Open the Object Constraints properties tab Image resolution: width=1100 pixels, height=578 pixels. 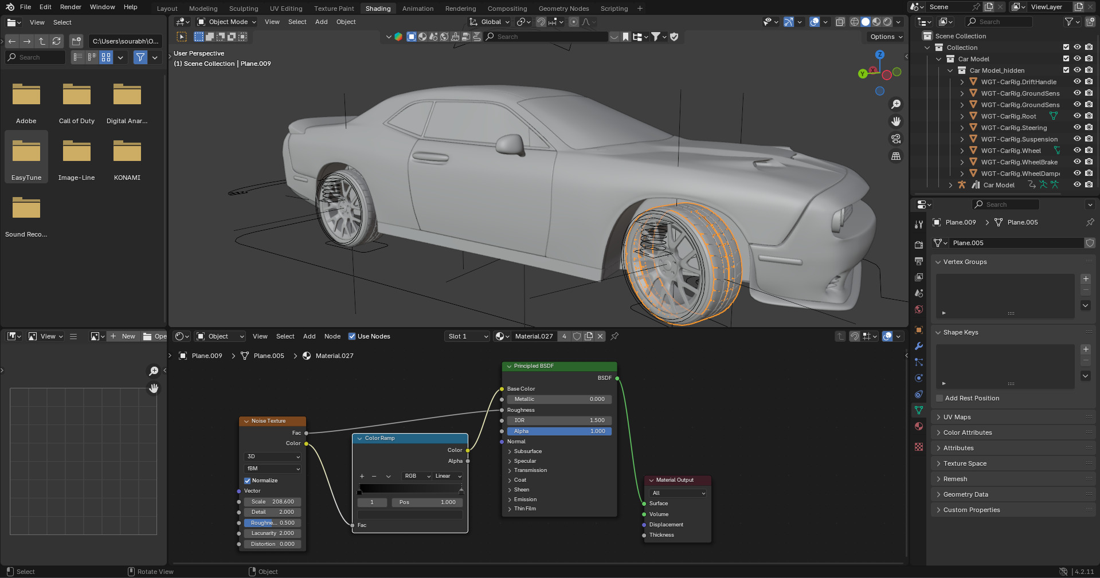(919, 394)
